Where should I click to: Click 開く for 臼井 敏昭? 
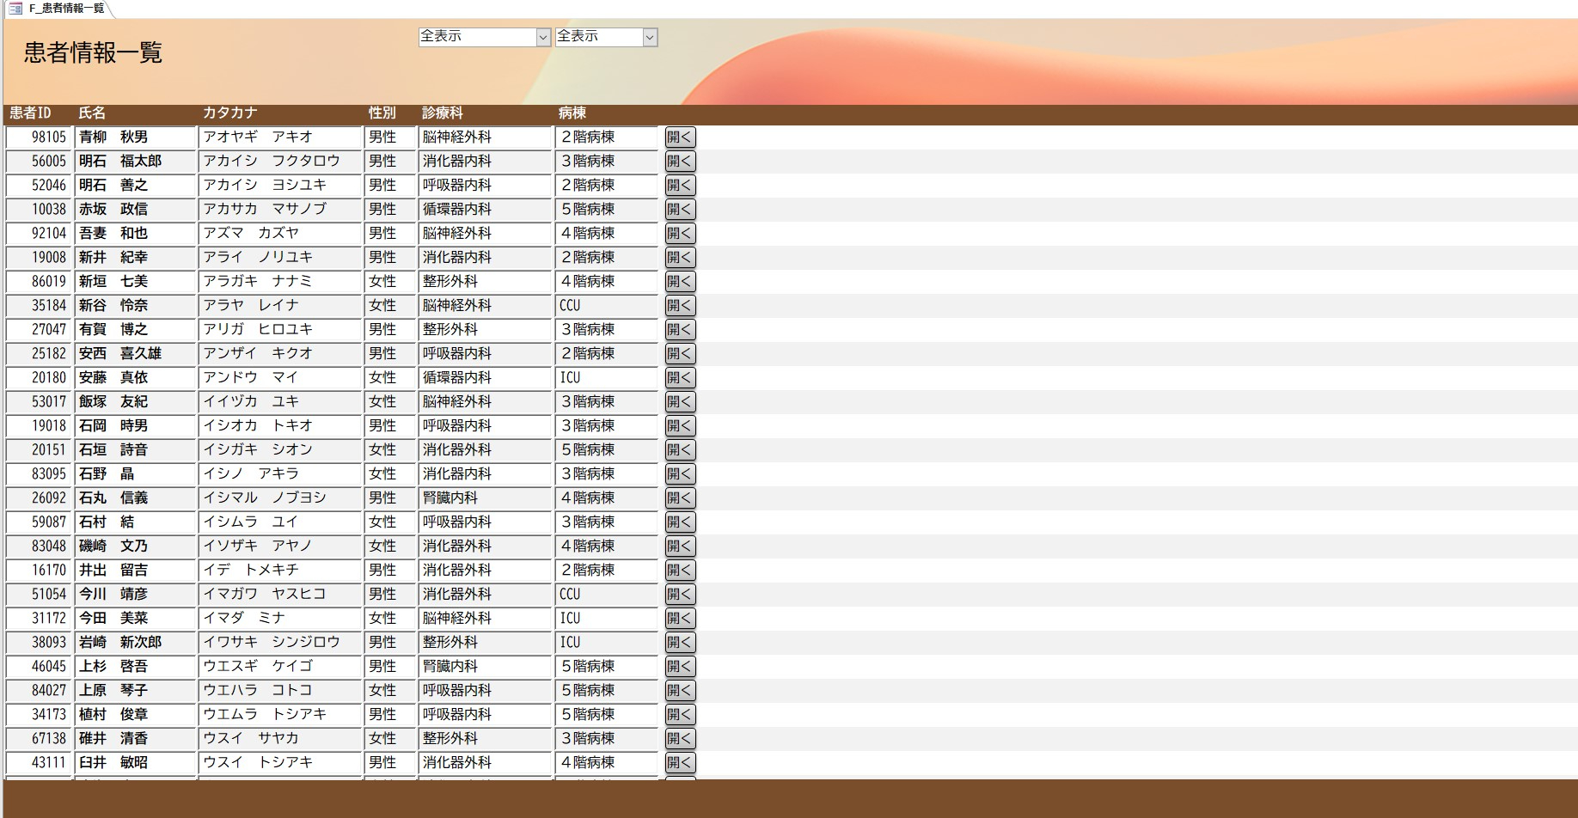(680, 762)
